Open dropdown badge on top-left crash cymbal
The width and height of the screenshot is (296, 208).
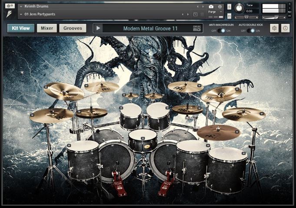86,86
